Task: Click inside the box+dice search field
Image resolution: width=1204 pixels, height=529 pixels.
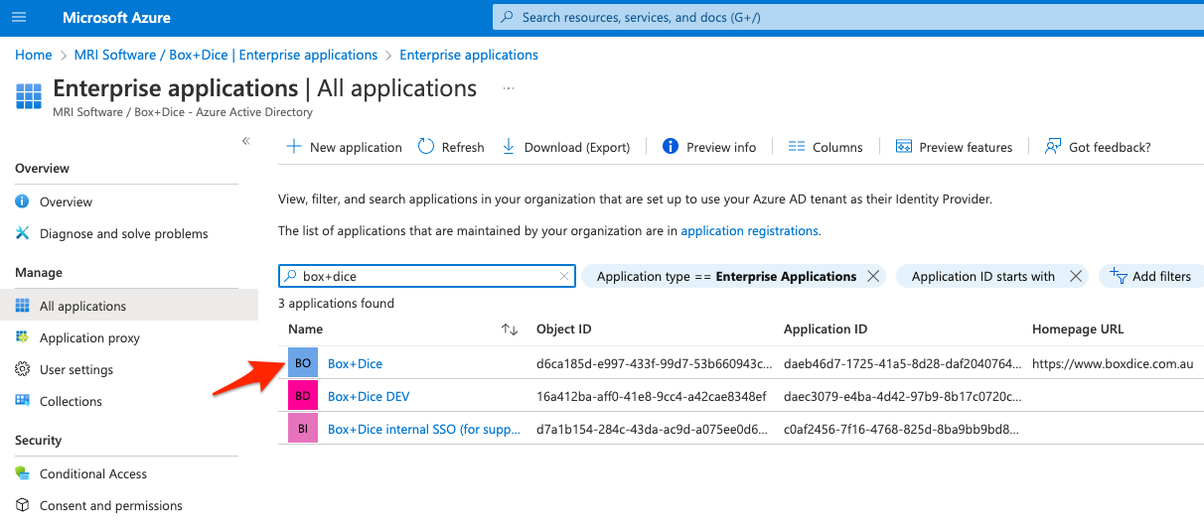Action: point(426,276)
